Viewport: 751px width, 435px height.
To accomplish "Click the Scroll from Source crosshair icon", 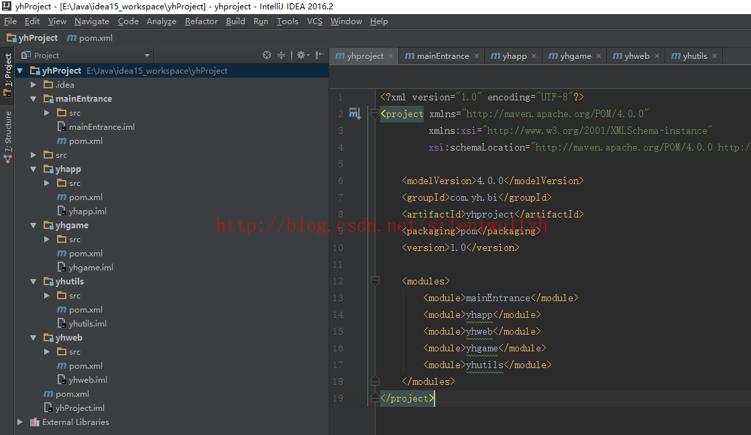I will [267, 55].
